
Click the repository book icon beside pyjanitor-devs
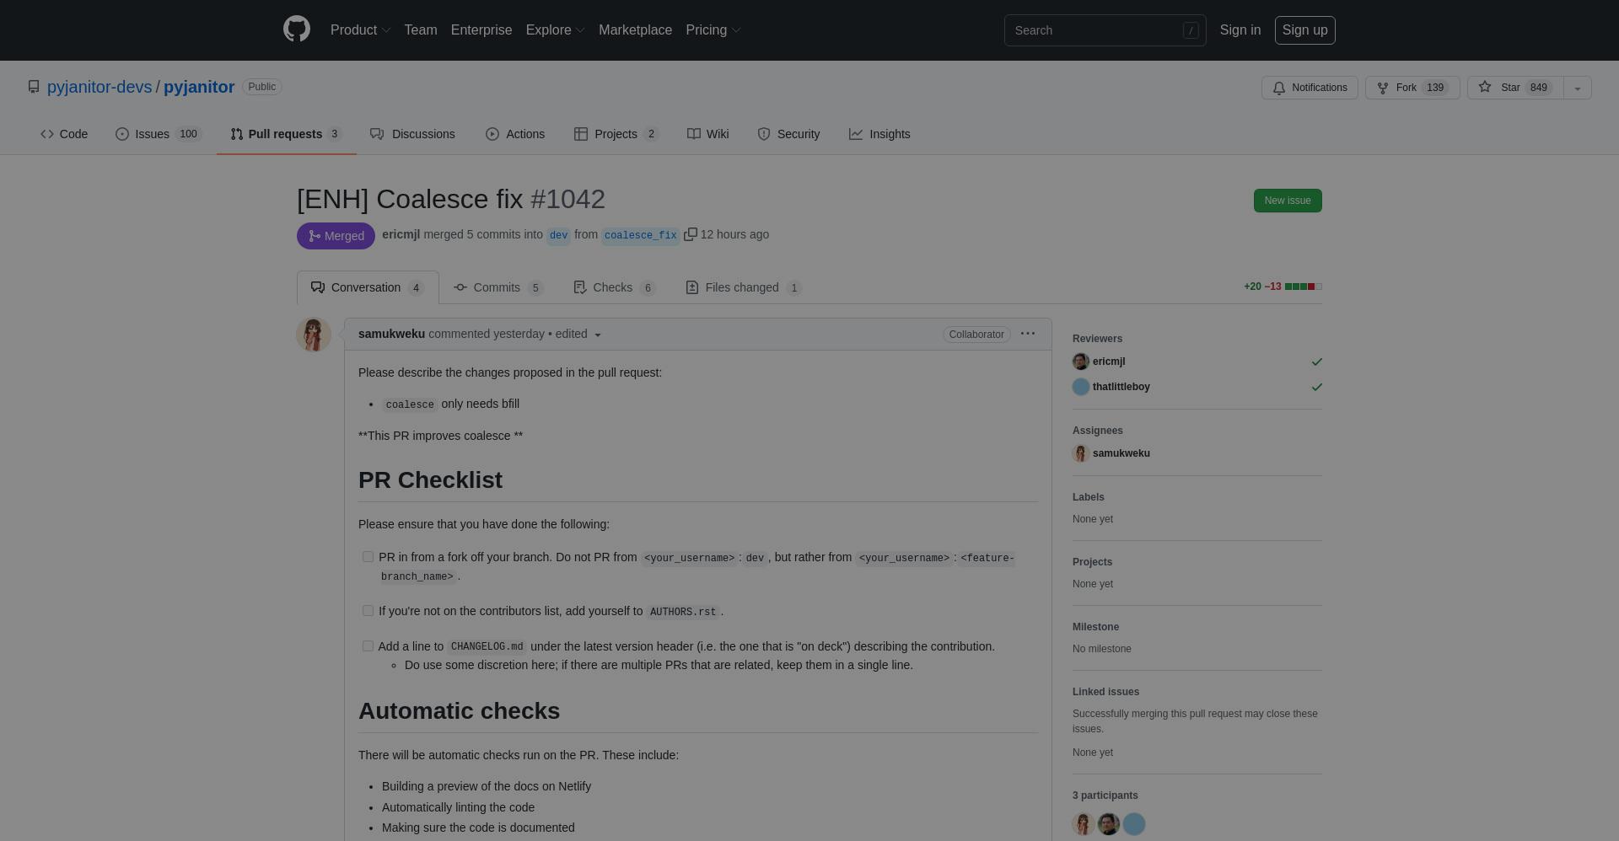(x=34, y=87)
